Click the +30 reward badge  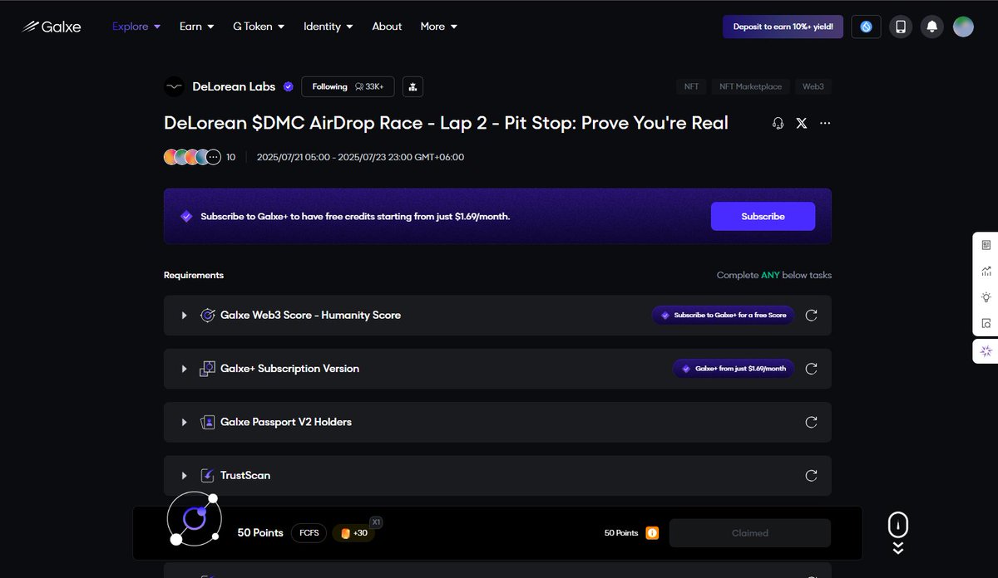pyautogui.click(x=353, y=533)
